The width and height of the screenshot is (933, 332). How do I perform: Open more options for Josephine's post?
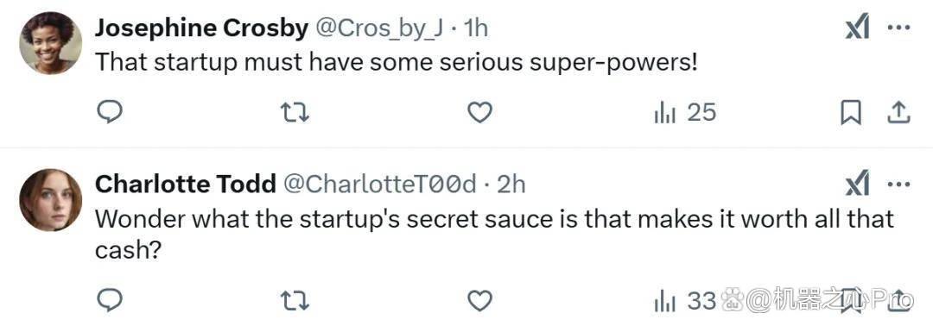coord(899,28)
